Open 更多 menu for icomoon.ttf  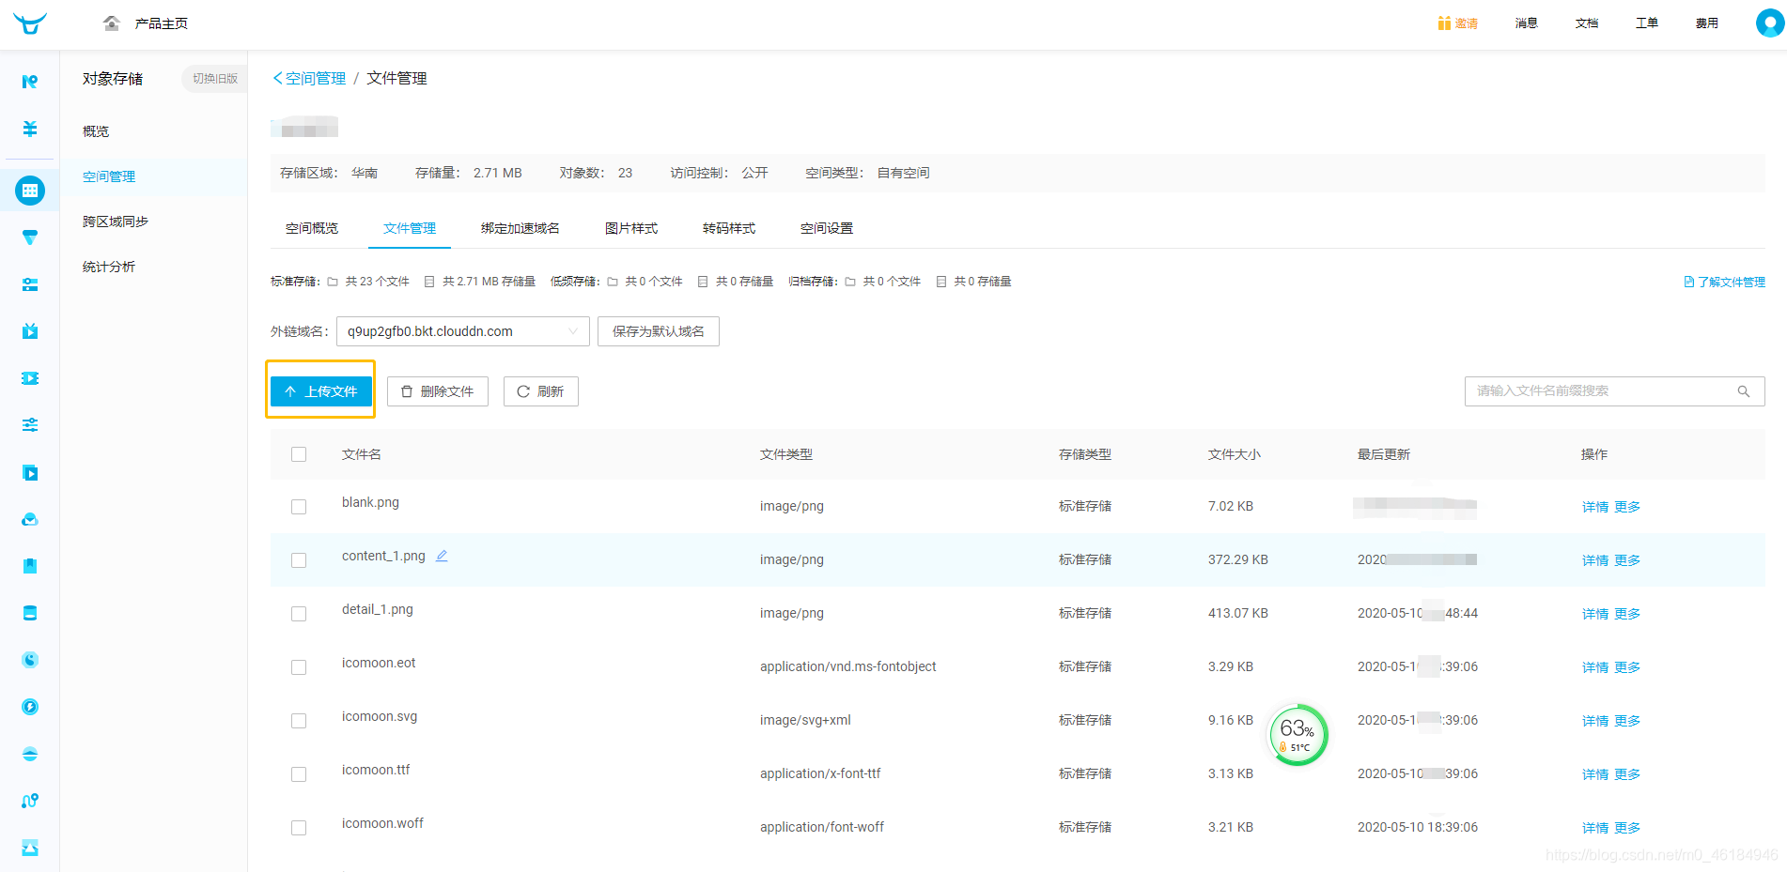[1627, 774]
